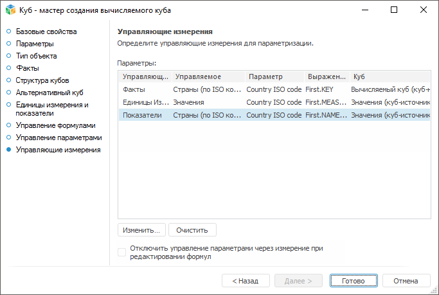Click the Управляемое column header
Screen dimensions: 439x295
[x=207, y=76]
